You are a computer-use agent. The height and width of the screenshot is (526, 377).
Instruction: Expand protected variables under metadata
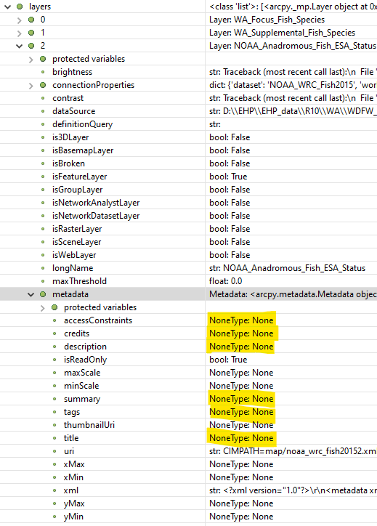click(43, 308)
